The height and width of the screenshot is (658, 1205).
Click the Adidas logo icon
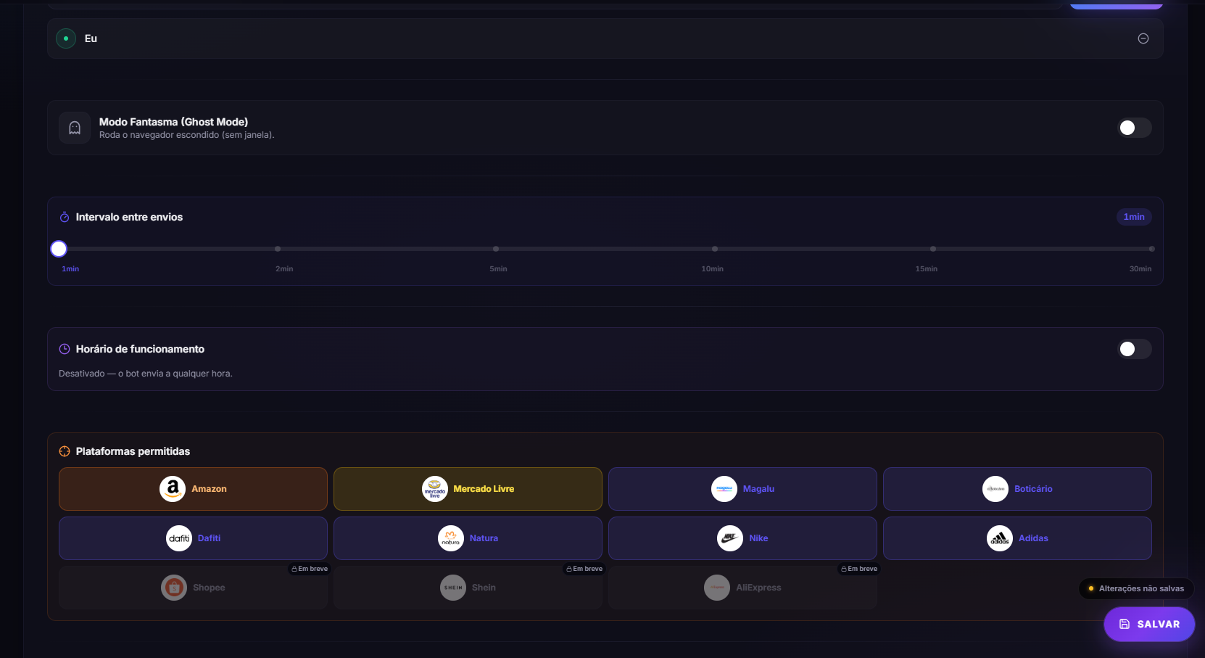(1000, 538)
